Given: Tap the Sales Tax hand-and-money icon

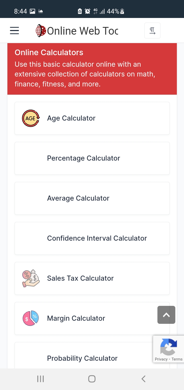Looking at the screenshot, I should click(31, 278).
